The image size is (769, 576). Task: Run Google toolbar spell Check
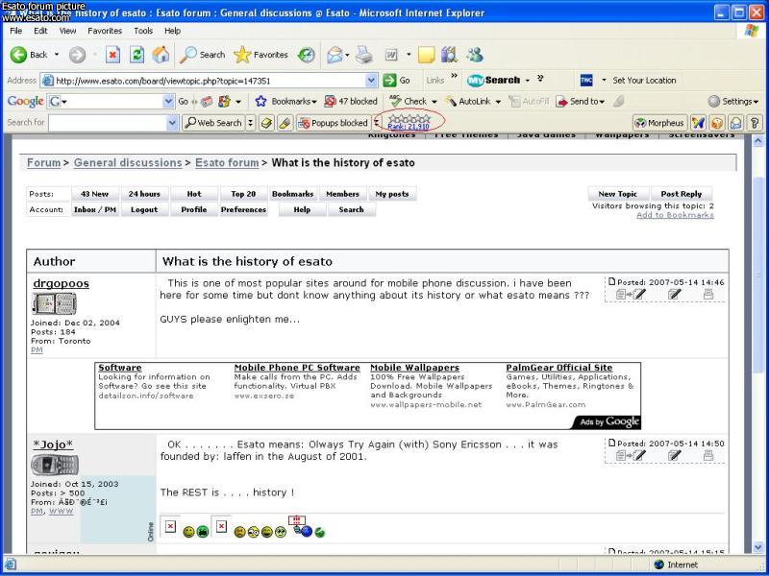[x=408, y=102]
